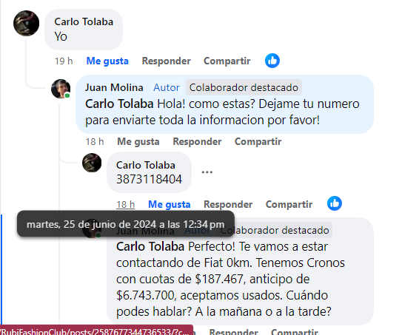Toggle "Me gusta" on Juan Molina's Hola reply
The image size is (399, 335).
tap(138, 141)
